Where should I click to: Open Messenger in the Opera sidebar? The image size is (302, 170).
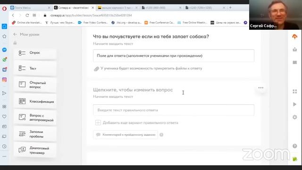click(4, 50)
